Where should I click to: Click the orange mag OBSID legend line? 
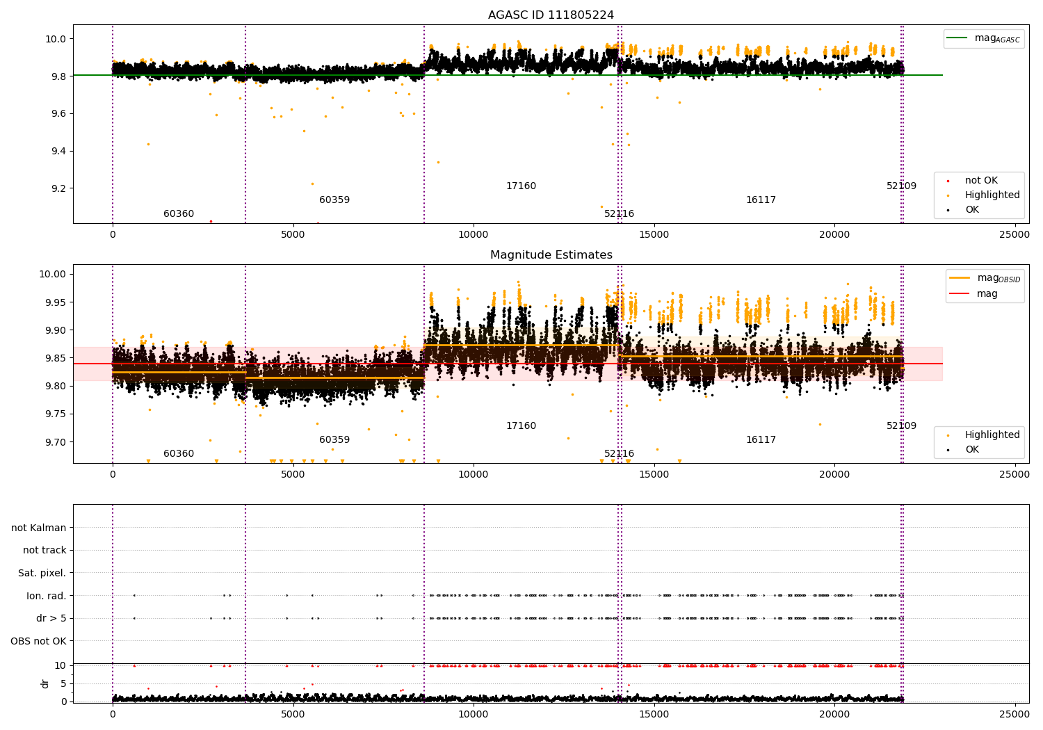960,278
